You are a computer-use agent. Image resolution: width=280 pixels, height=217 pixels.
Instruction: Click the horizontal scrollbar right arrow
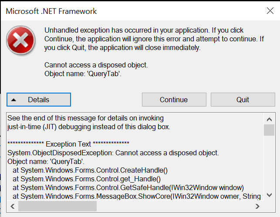pyautogui.click(x=258, y=206)
